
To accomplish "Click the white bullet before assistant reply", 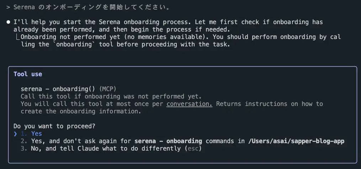I will (x=9, y=22).
